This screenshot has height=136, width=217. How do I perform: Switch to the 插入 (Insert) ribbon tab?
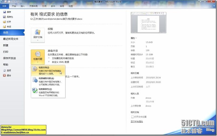[23, 6]
